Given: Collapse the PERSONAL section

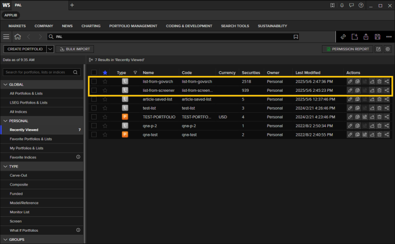Looking at the screenshot, I should click(5, 121).
